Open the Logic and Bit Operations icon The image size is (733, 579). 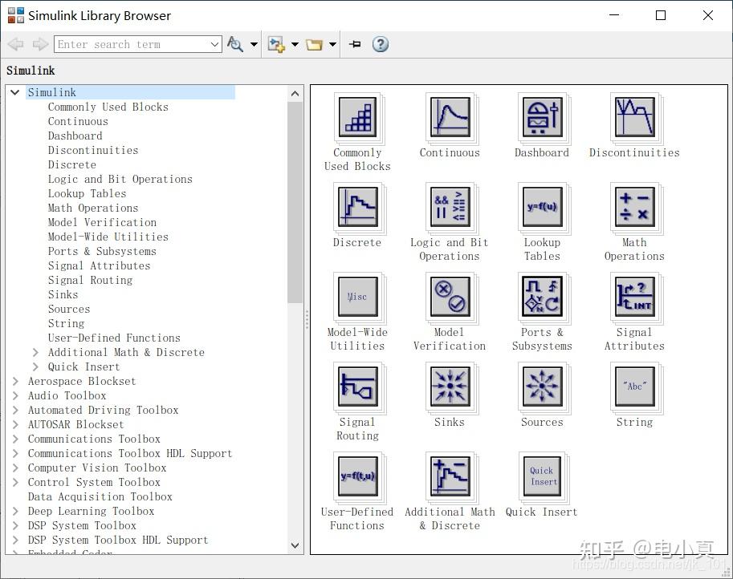click(450, 207)
